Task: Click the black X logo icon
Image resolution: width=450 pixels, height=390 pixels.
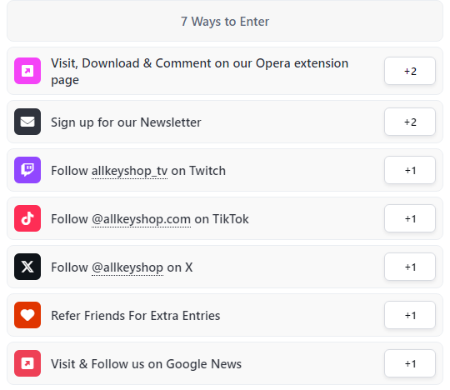Action: pos(27,267)
